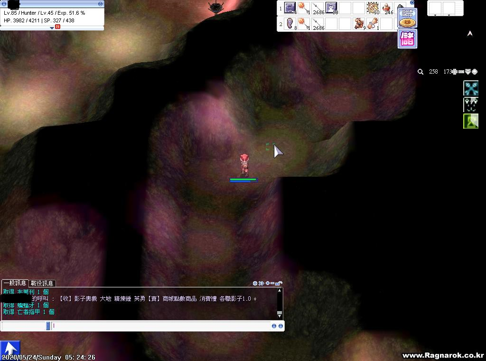Viewport: 486px width, 361px height.
Task: Click the green figure status buff icon
Action: [x=471, y=121]
